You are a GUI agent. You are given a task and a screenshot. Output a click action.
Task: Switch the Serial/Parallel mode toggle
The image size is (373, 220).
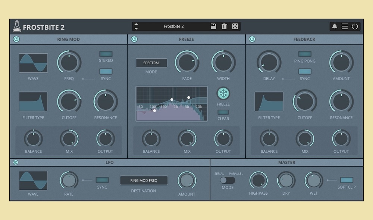(227, 180)
